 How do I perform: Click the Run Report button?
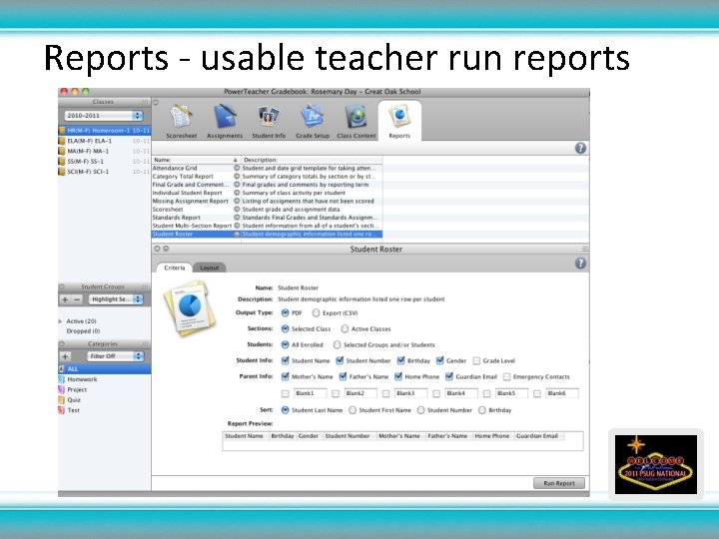pyautogui.click(x=559, y=483)
